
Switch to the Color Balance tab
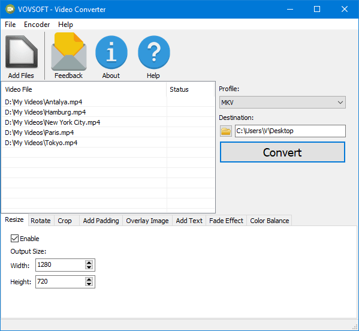click(269, 221)
